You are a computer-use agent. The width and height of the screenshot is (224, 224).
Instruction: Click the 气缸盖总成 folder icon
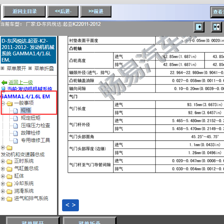[9, 169]
